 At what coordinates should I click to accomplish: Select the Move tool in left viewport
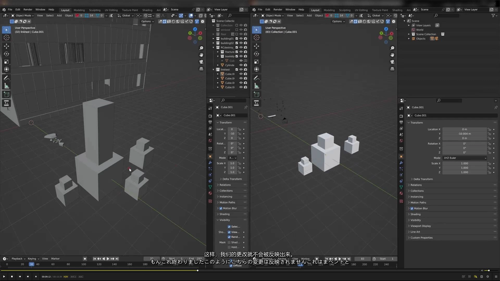coord(7,46)
